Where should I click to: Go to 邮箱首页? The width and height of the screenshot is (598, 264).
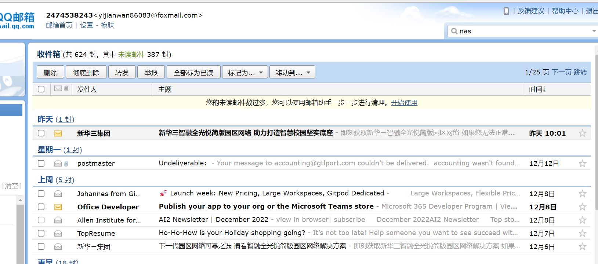pyautogui.click(x=59, y=25)
